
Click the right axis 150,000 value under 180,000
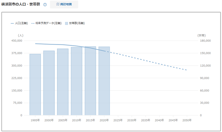pos(205,53)
